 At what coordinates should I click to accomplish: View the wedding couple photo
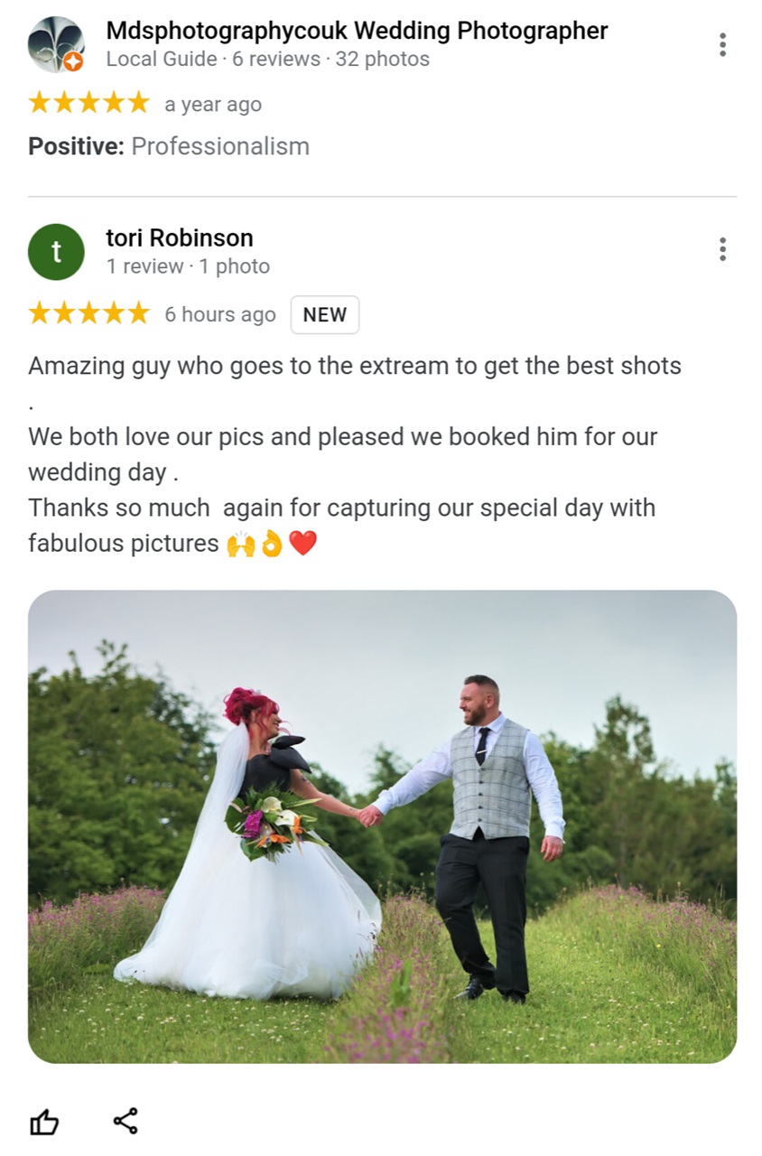click(382, 826)
